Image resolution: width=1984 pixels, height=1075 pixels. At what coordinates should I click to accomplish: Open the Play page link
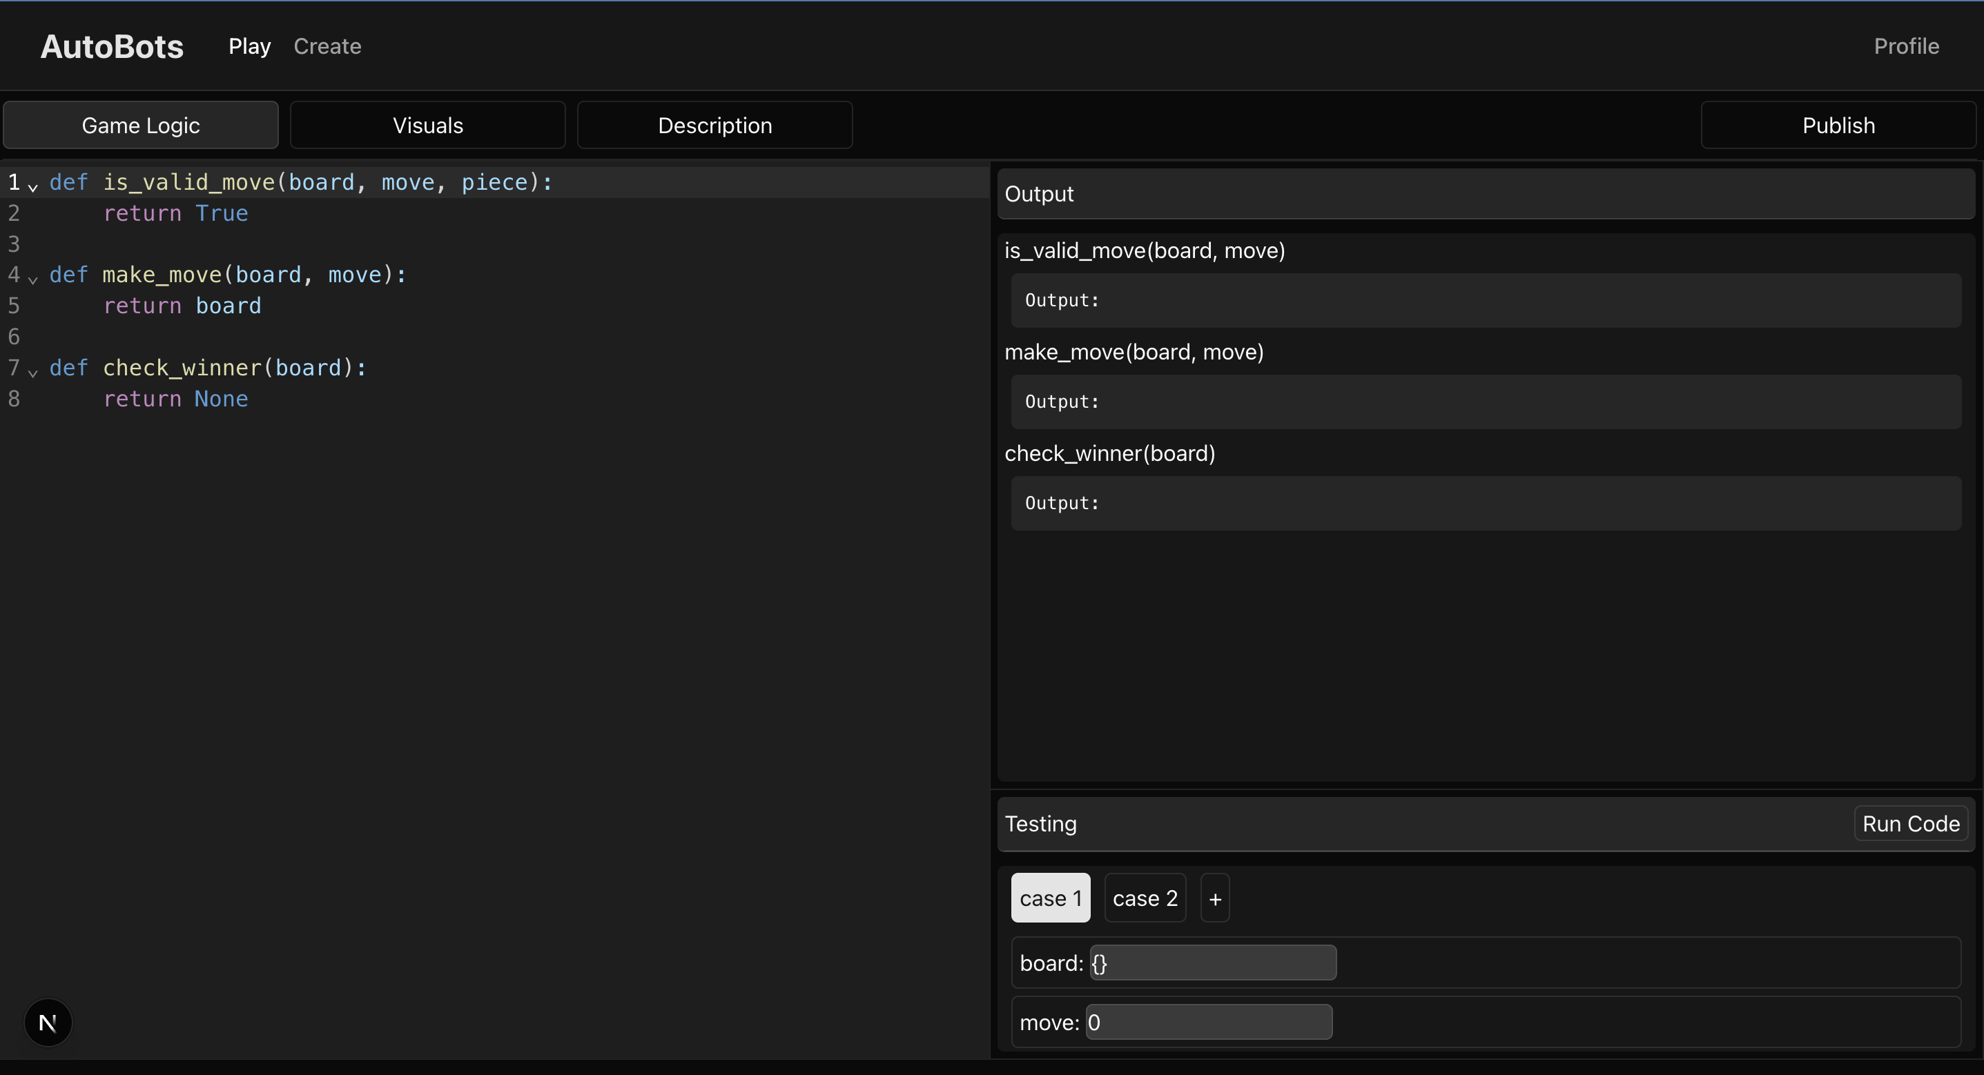pos(249,46)
